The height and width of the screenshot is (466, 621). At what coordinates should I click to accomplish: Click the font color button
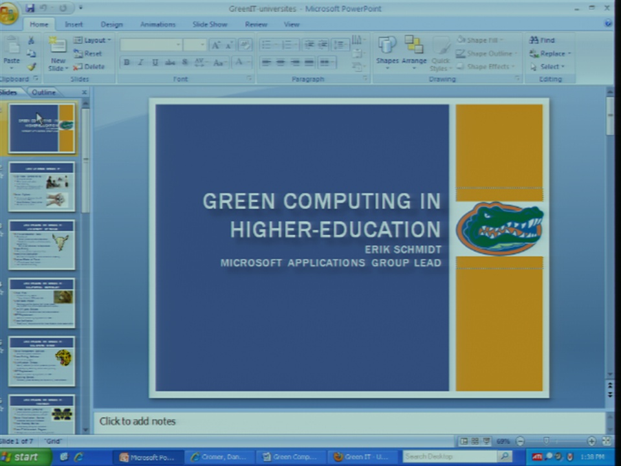click(x=239, y=62)
